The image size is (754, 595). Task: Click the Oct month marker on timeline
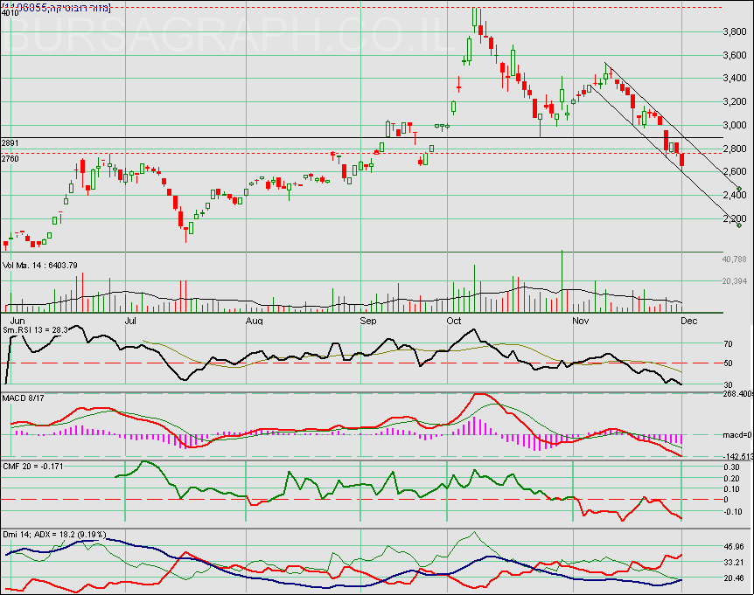coord(453,321)
